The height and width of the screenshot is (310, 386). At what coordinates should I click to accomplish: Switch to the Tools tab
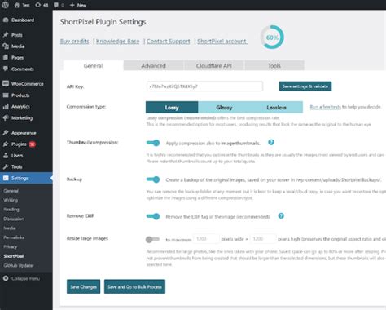[274, 65]
